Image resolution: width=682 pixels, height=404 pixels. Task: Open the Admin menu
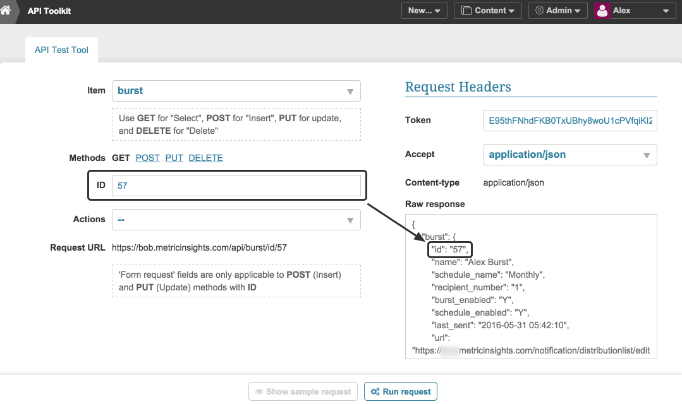[x=557, y=11]
